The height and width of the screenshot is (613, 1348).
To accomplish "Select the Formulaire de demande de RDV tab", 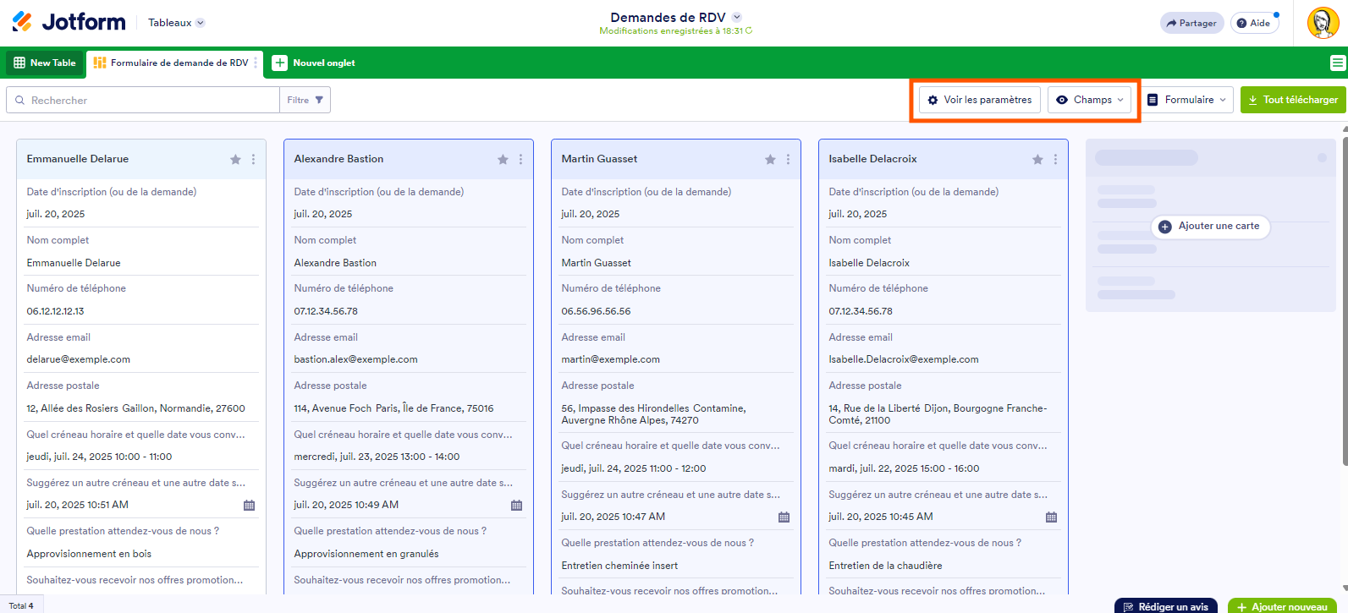I will point(173,63).
